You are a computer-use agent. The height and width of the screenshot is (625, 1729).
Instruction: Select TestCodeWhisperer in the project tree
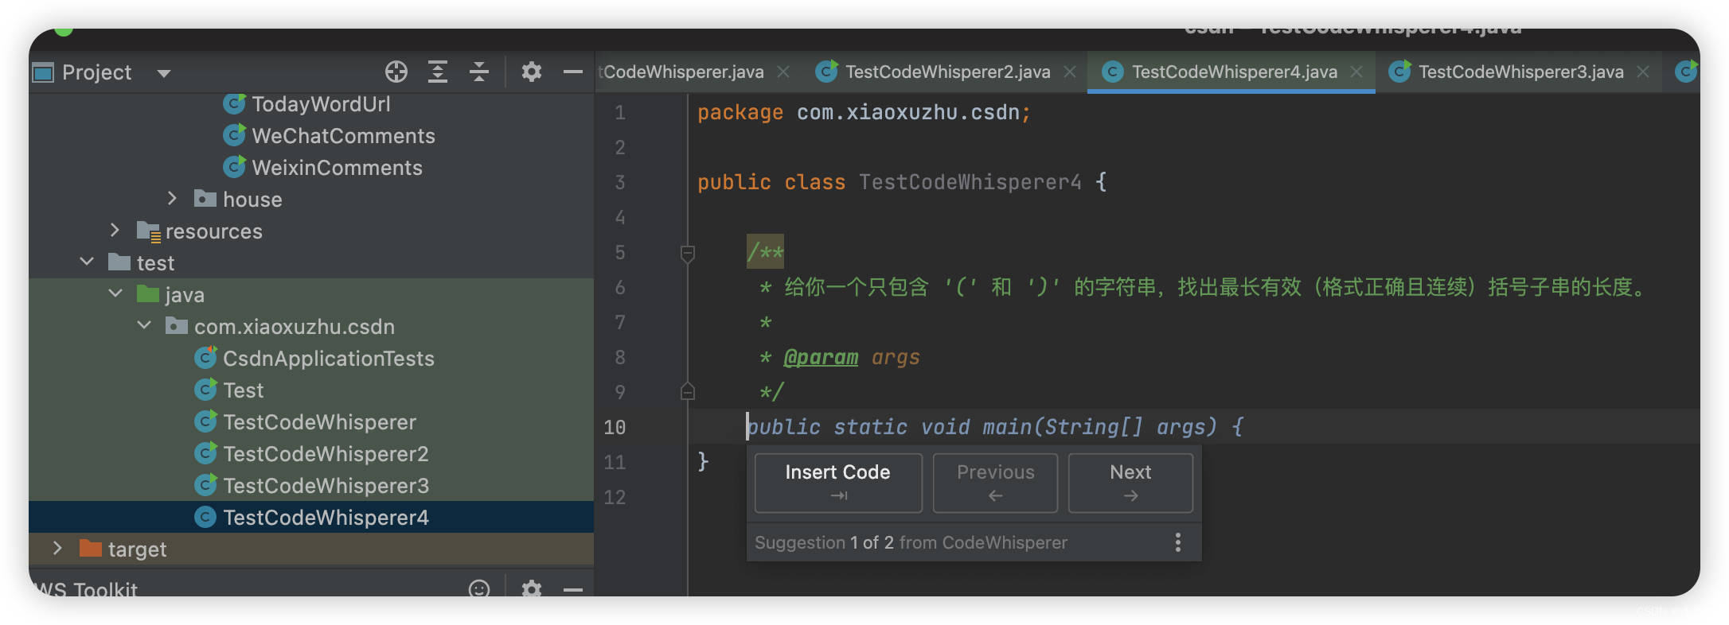click(319, 422)
